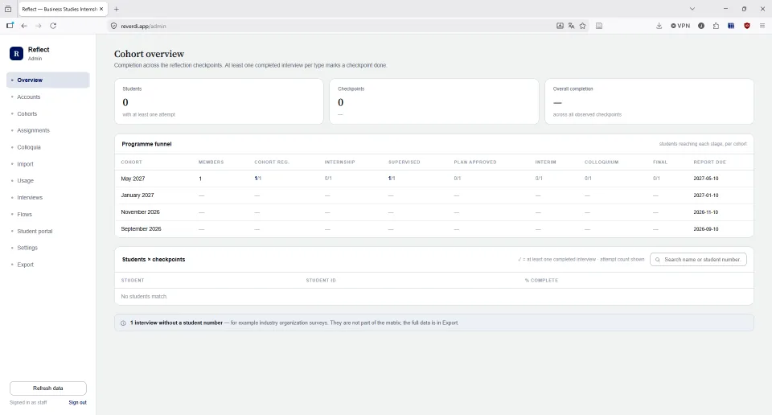Click the Checkpoints summary card

[x=434, y=101]
